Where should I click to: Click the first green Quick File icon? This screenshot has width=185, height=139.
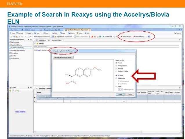click(10, 91)
